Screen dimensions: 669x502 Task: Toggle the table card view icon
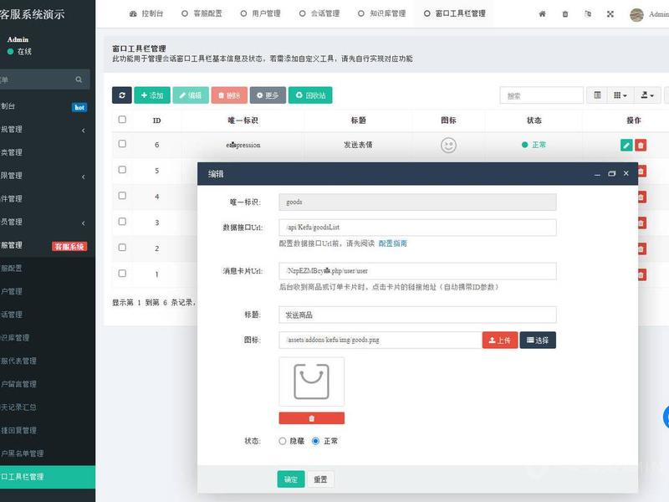[x=597, y=95]
